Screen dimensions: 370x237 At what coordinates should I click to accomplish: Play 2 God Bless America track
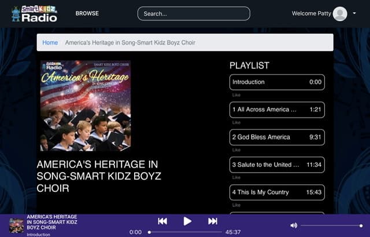tap(277, 137)
